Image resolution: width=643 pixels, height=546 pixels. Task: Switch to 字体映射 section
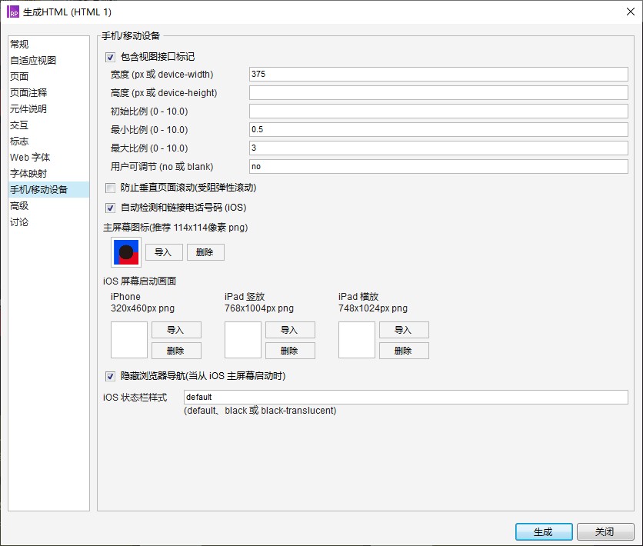coord(48,174)
